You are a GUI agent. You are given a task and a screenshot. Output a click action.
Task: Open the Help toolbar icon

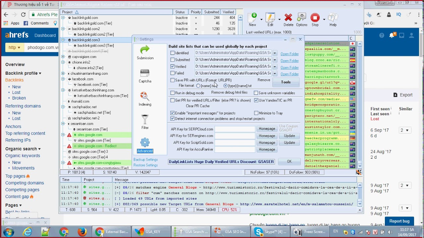click(x=333, y=20)
